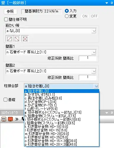Choose k 引き寄せ金物 HD-10[10.0]
The image size is (114, 148).
[62, 127]
